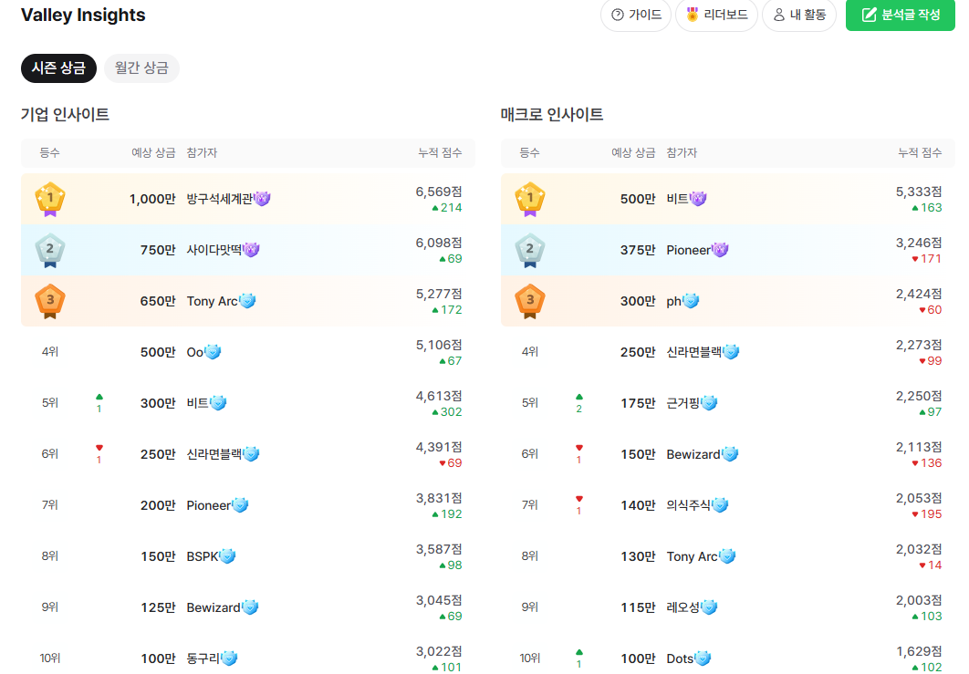This screenshot has height=674, width=969.
Task: Click the purple badge next to 방구석세계관
Action: pyautogui.click(x=263, y=199)
